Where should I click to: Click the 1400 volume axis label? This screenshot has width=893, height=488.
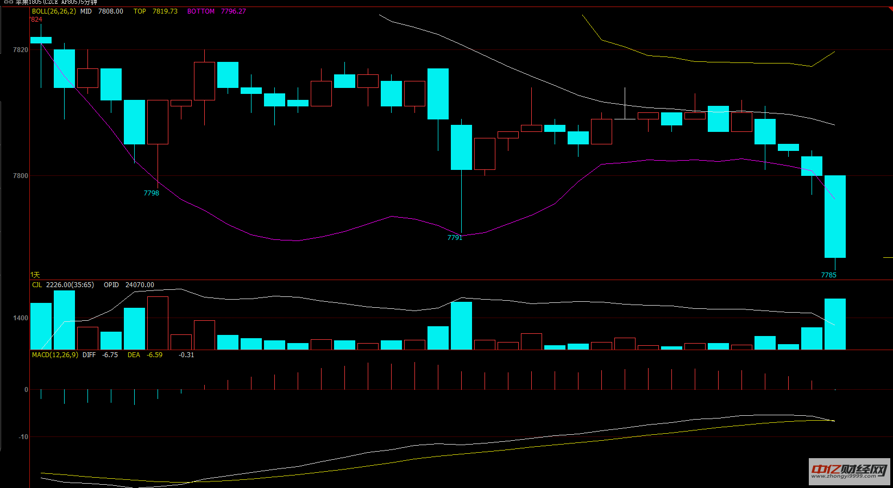coord(21,318)
